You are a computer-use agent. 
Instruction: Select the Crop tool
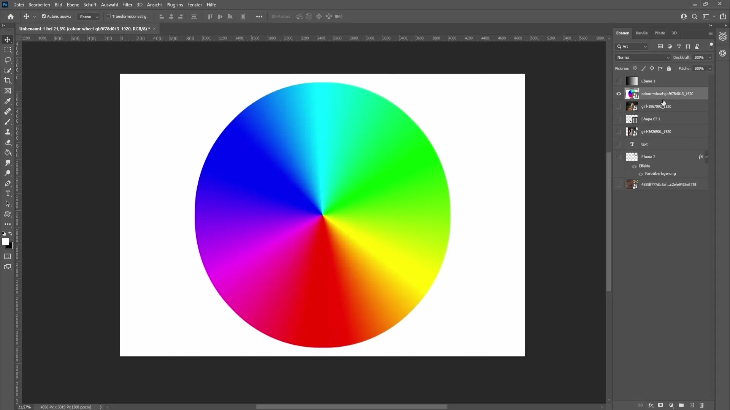click(x=8, y=80)
